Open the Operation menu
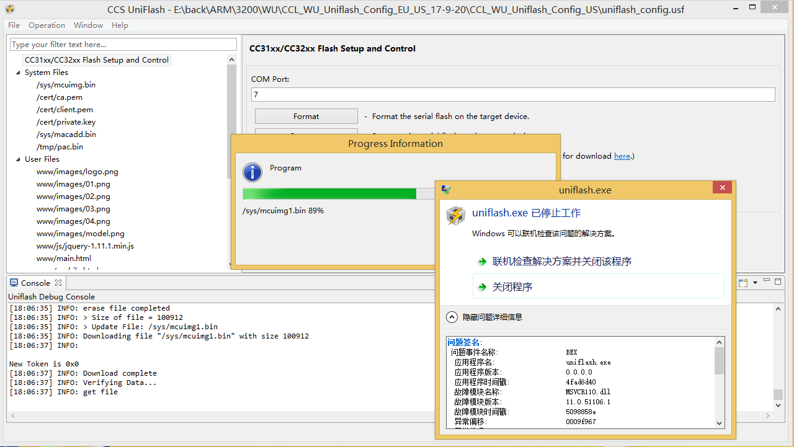The height and width of the screenshot is (447, 794). coord(47,25)
